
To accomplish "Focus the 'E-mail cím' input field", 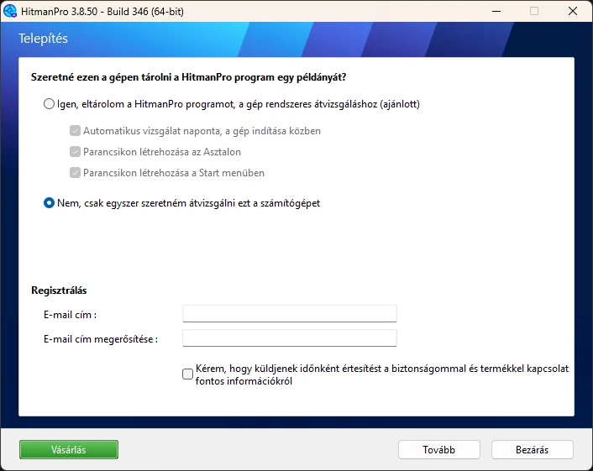I will [x=290, y=314].
